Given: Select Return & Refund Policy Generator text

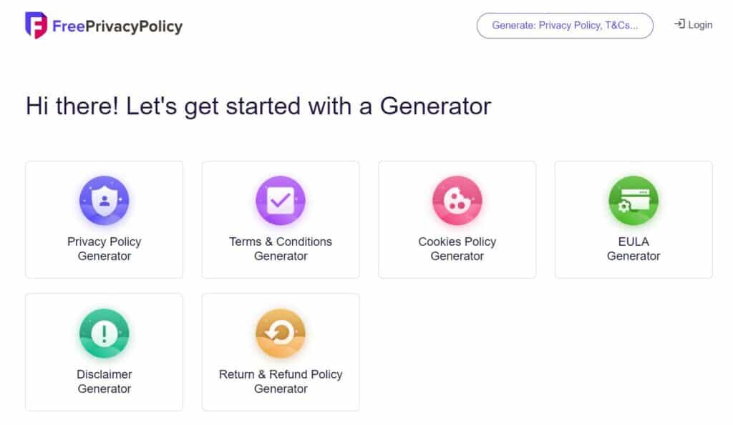Looking at the screenshot, I should 281,381.
